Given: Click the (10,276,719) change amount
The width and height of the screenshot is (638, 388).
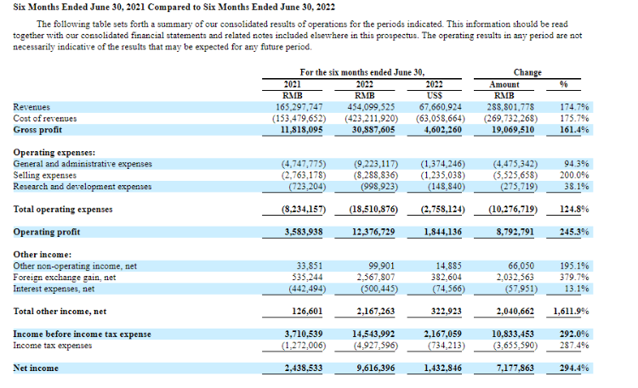Looking at the screenshot, I should (x=513, y=210).
